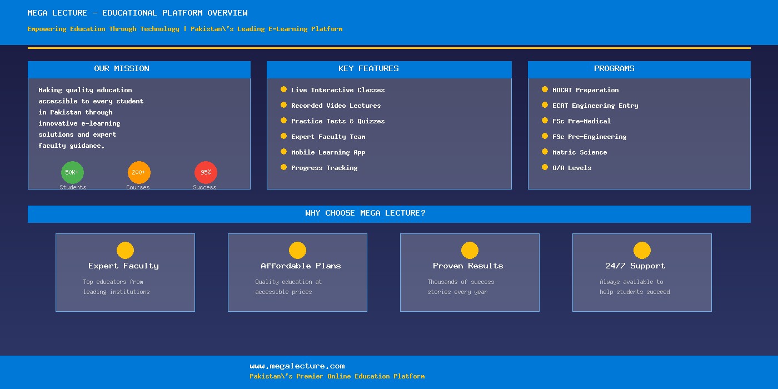Open the www.megalecture.com link
The height and width of the screenshot is (389, 778).
(297, 366)
